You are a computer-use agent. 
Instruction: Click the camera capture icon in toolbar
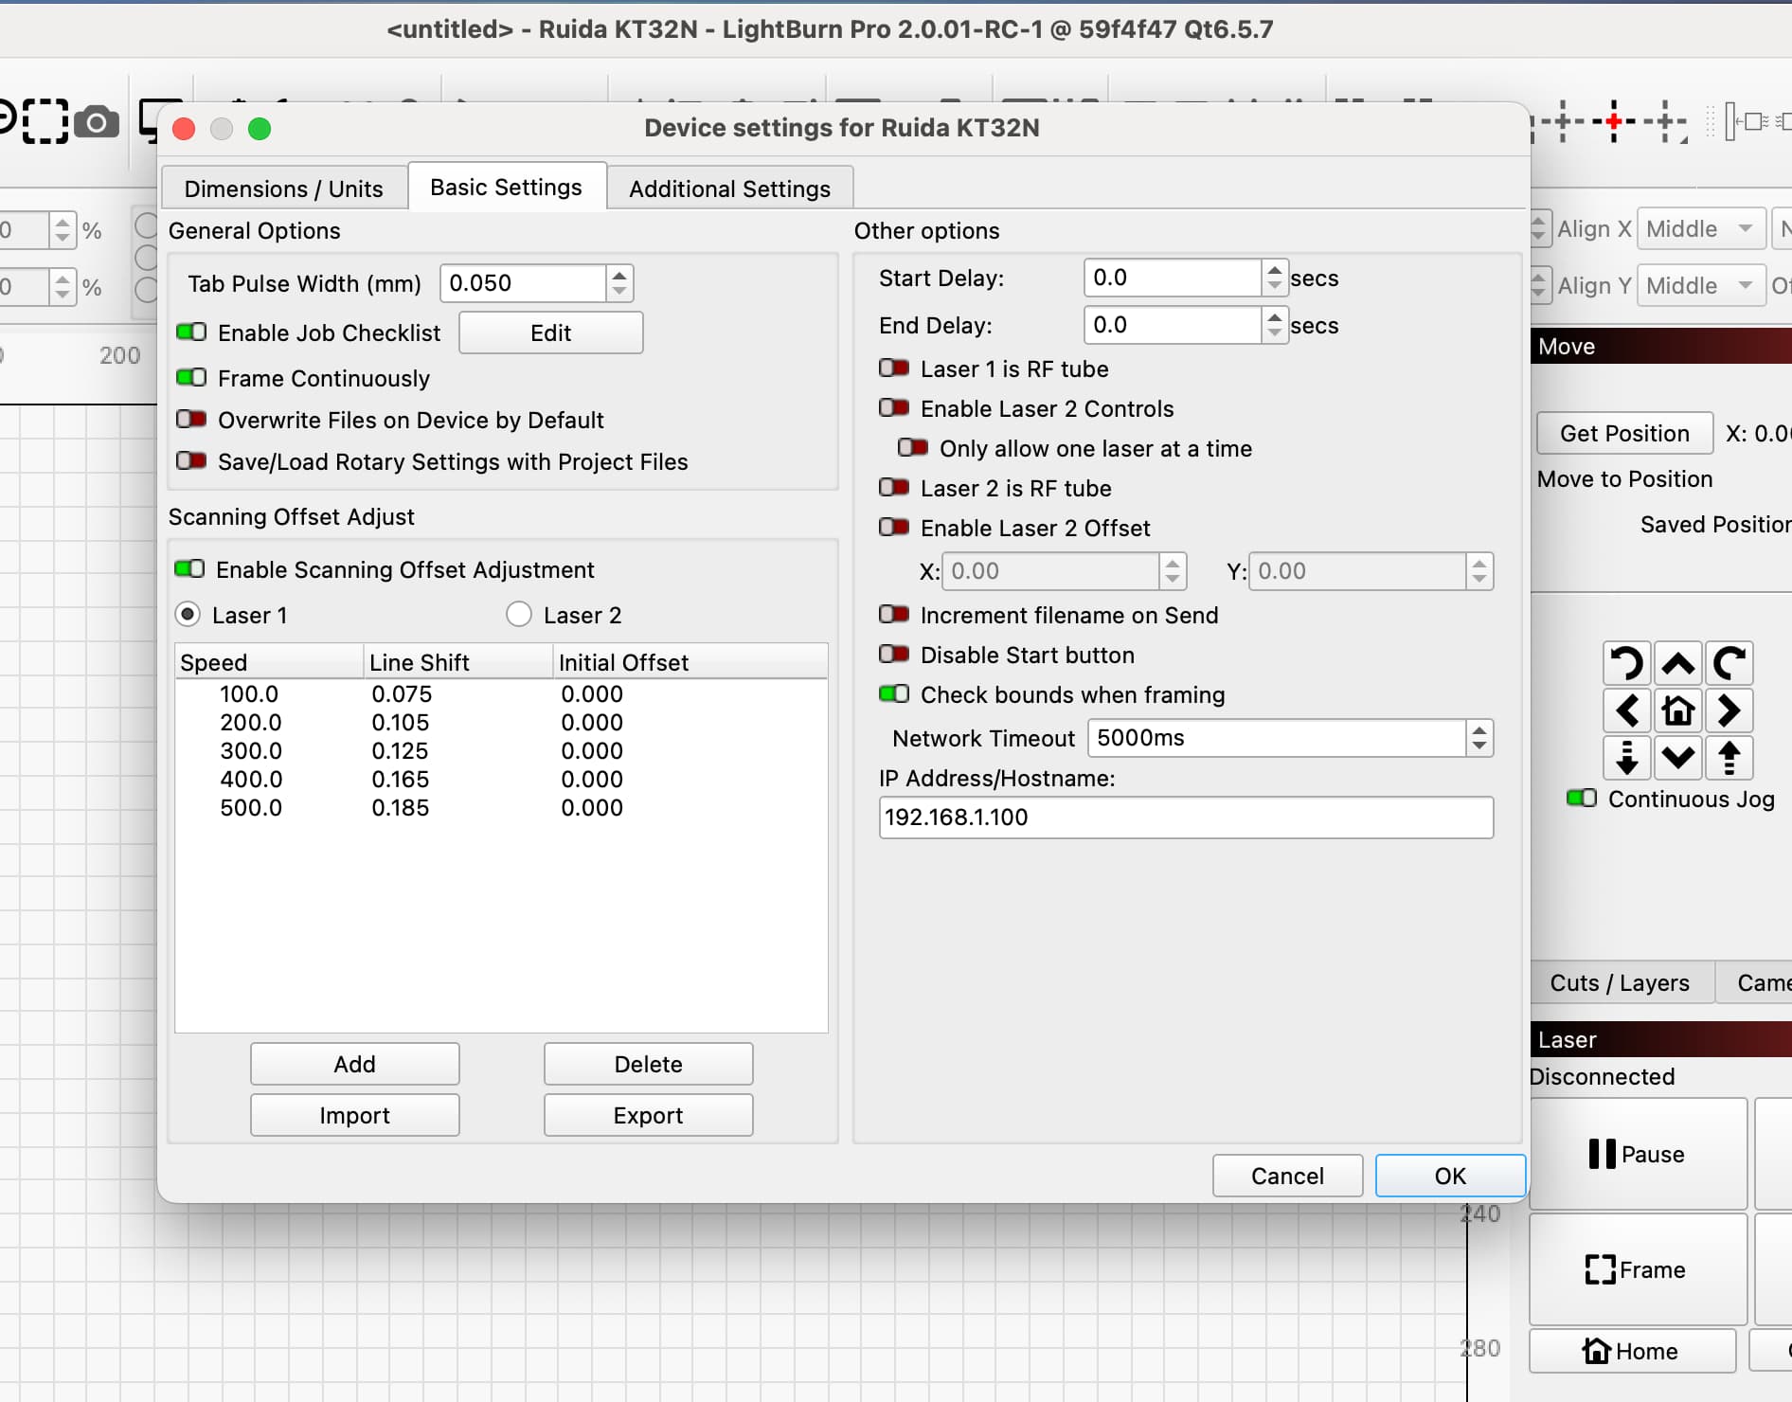pos(97,122)
